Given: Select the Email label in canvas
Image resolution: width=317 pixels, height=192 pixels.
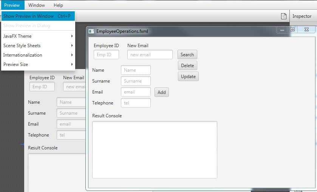Looking at the screenshot, I should (x=33, y=124).
